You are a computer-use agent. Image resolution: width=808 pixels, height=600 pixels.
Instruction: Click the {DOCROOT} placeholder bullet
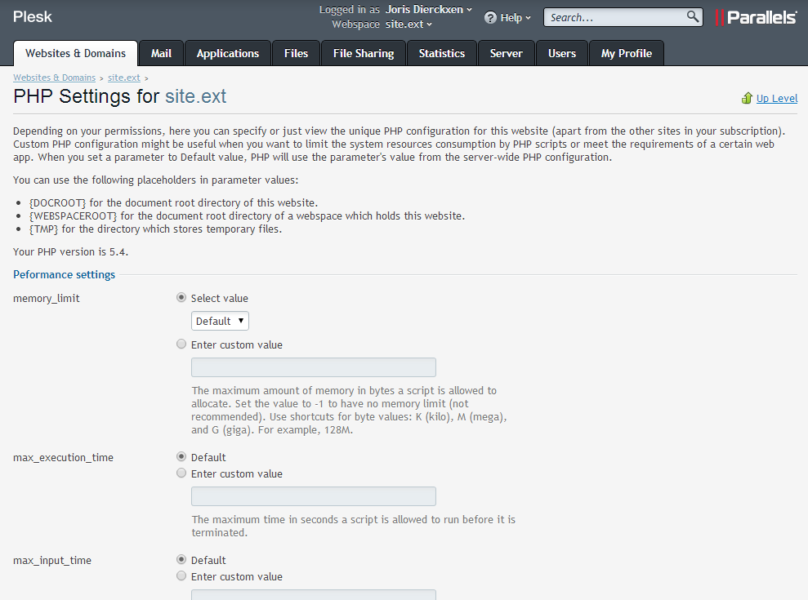174,203
